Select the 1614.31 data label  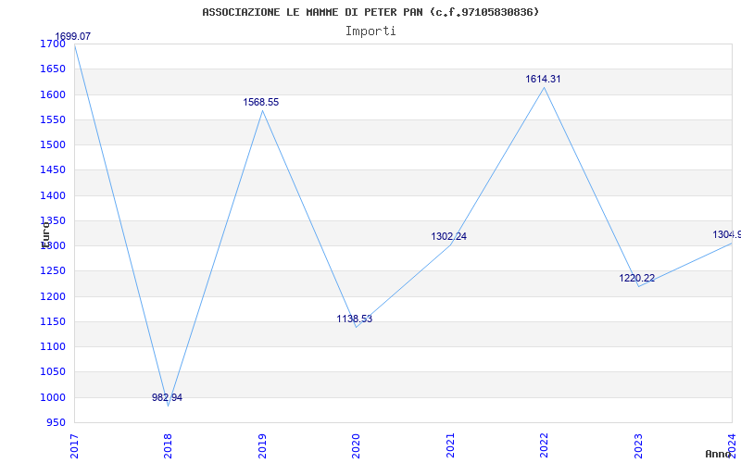(x=543, y=80)
